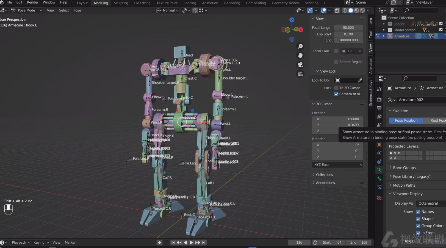This screenshot has height=248, width=446.
Task: Collapse the 3D Cursor panel
Action: pos(338,104)
